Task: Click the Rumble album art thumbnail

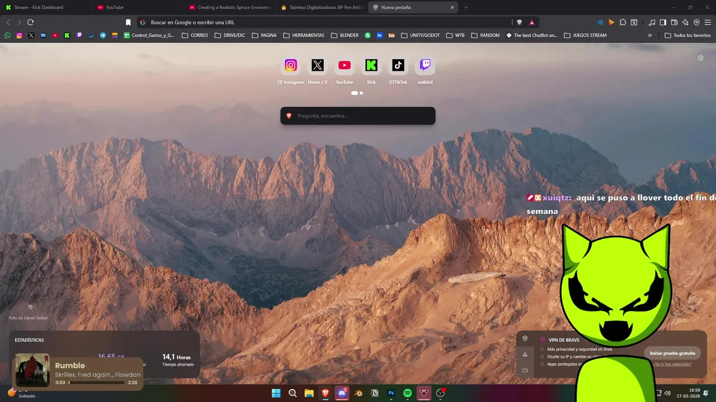Action: pos(32,370)
